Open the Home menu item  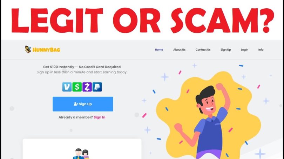pyautogui.click(x=159, y=50)
